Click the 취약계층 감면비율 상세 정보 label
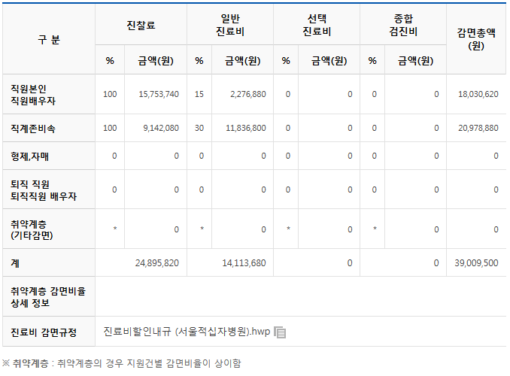510x376 pixels. (48, 297)
